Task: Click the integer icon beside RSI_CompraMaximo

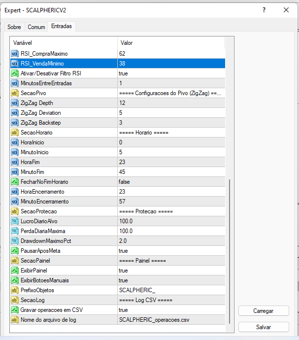Action: [14, 54]
